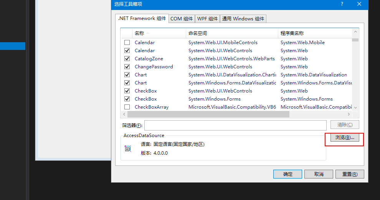Image resolution: width=380 pixels, height=200 pixels.
Task: Click the 清除(C) button
Action: tap(345, 125)
